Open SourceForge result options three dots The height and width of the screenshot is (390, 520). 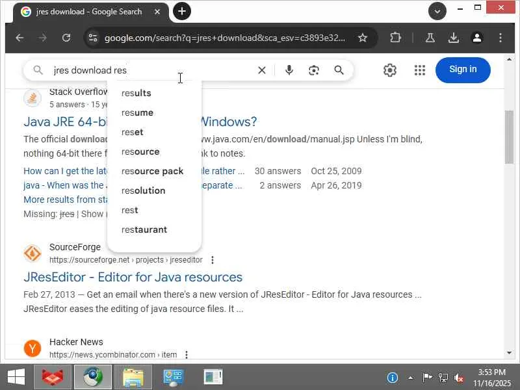click(x=213, y=260)
